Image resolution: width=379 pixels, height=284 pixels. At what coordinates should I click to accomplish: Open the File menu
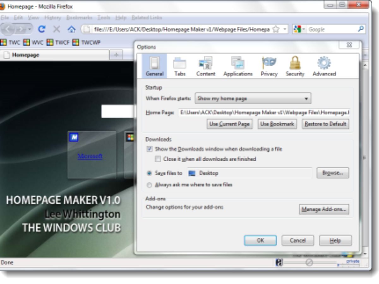[4, 17]
